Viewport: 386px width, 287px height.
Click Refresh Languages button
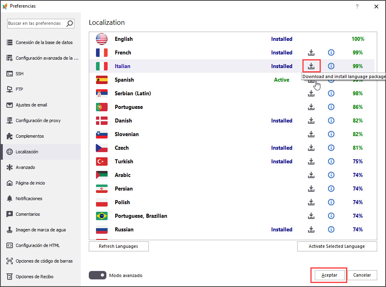coord(119,246)
